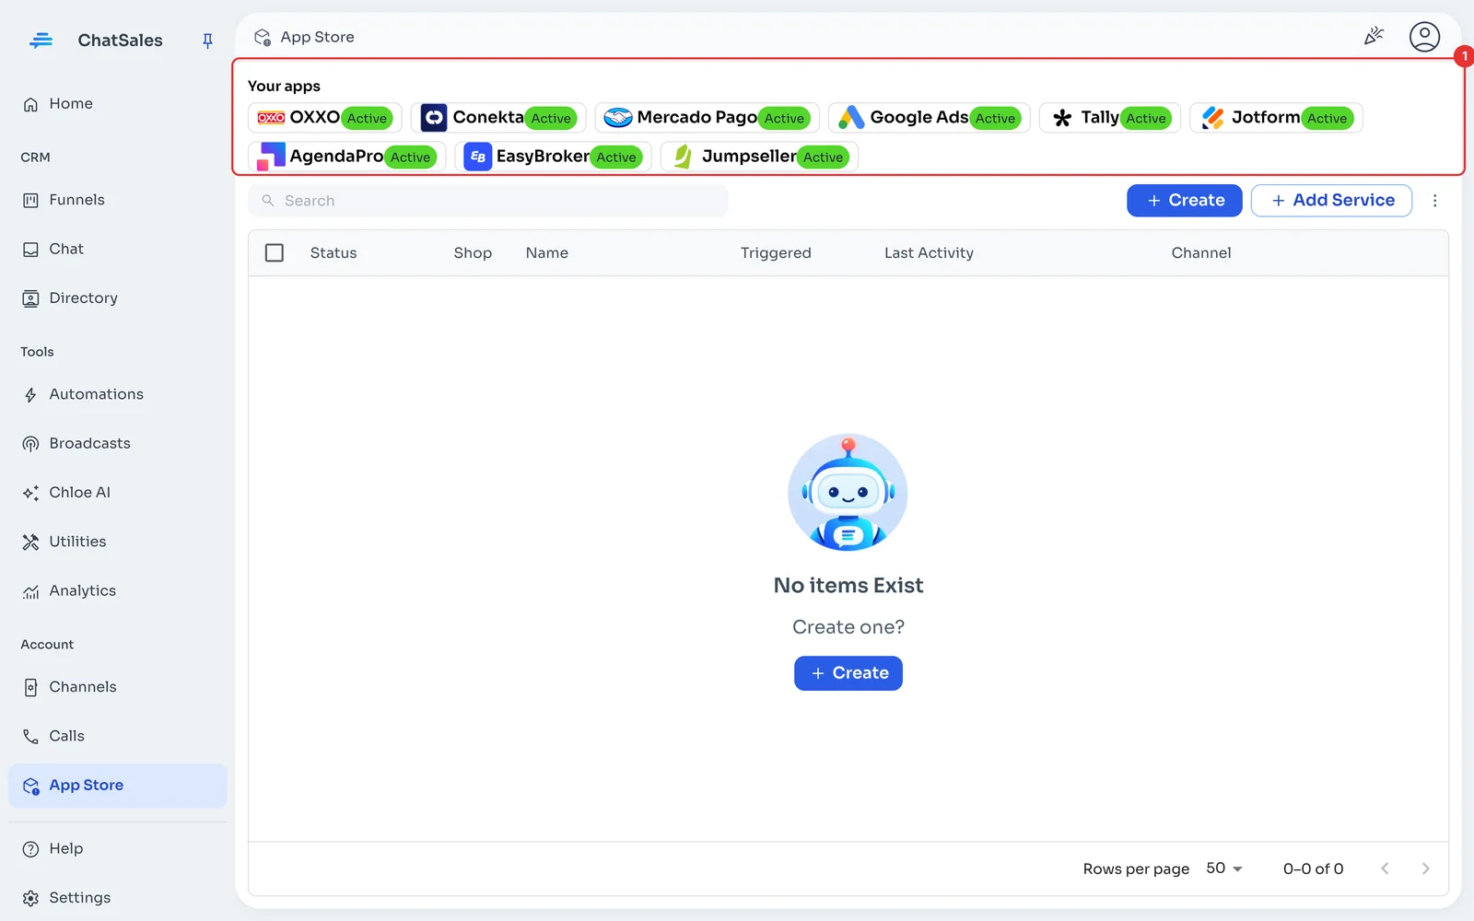Viewport: 1474px width, 921px height.
Task: Open the three-dot more options menu
Action: [1434, 201]
